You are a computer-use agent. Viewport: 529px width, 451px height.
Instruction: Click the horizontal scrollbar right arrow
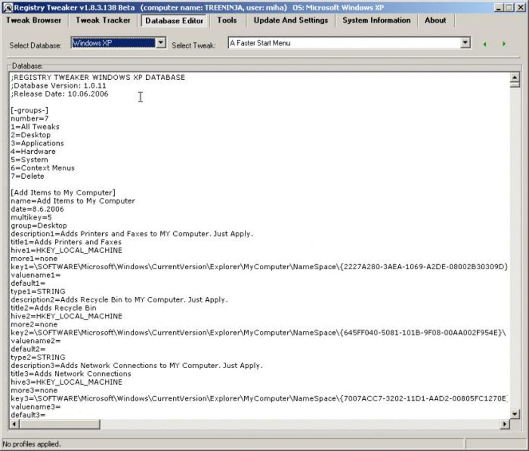pos(505,424)
